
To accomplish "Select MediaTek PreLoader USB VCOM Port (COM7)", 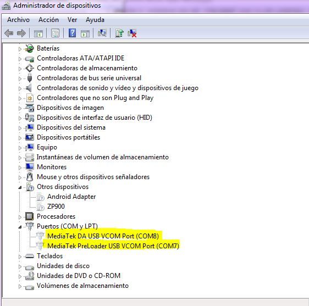I will pos(113,246).
